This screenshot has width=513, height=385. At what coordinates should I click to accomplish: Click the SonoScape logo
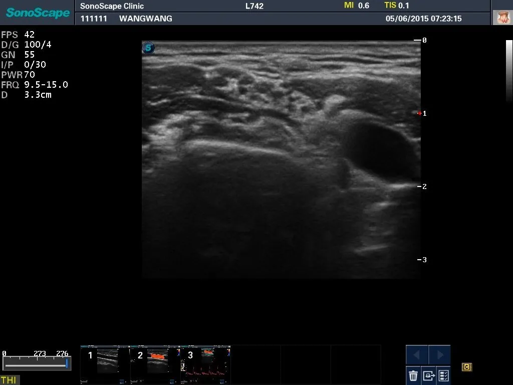click(38, 13)
